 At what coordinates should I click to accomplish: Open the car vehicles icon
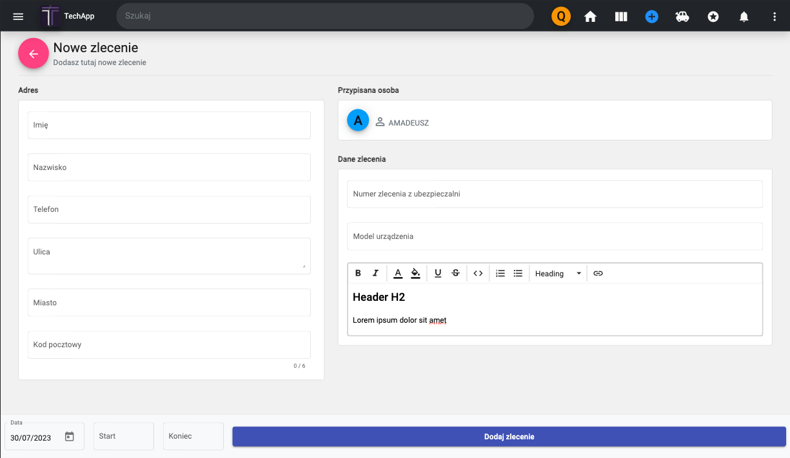(x=682, y=17)
